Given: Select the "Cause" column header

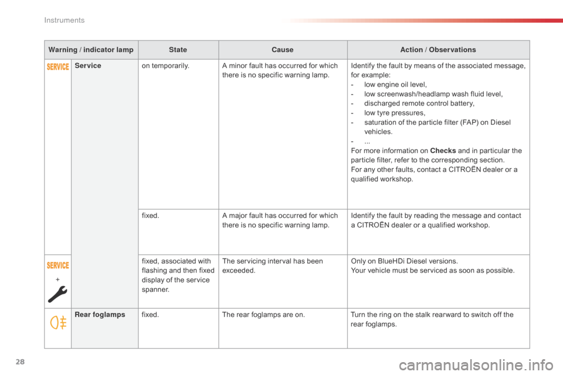Looking at the screenshot, I should coord(282,50).
